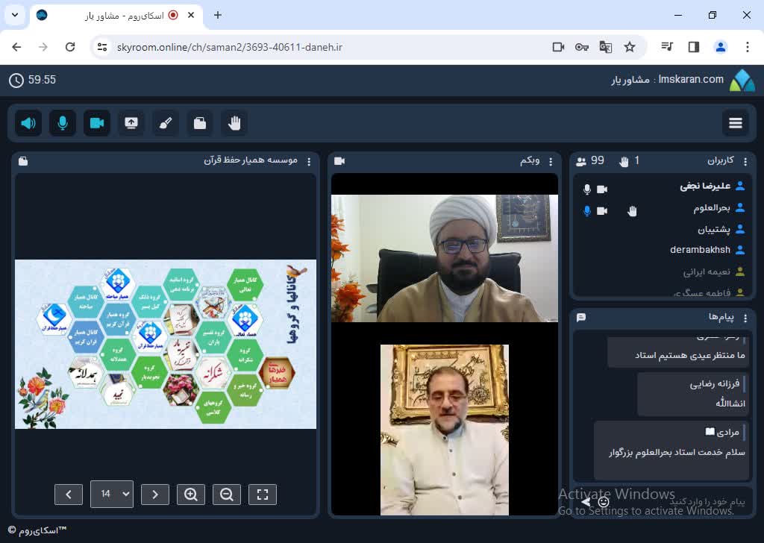
Task: Open the hamburger main menu
Action: [x=735, y=123]
